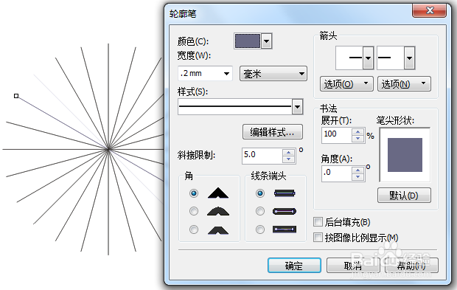Viewport: 457px width, 290px height.
Task: Open the line style dropdown arrow
Action: pos(297,106)
